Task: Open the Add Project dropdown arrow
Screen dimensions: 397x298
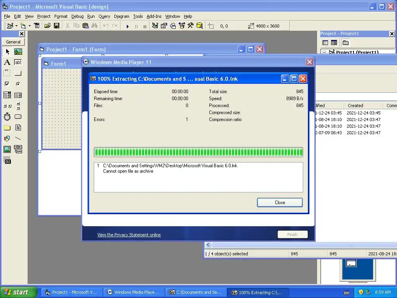Action: coord(16,26)
